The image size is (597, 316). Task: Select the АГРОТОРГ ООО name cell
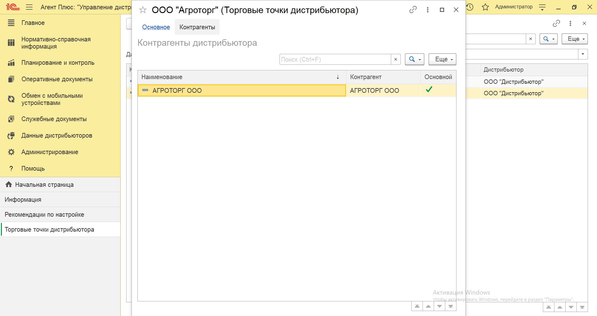242,91
